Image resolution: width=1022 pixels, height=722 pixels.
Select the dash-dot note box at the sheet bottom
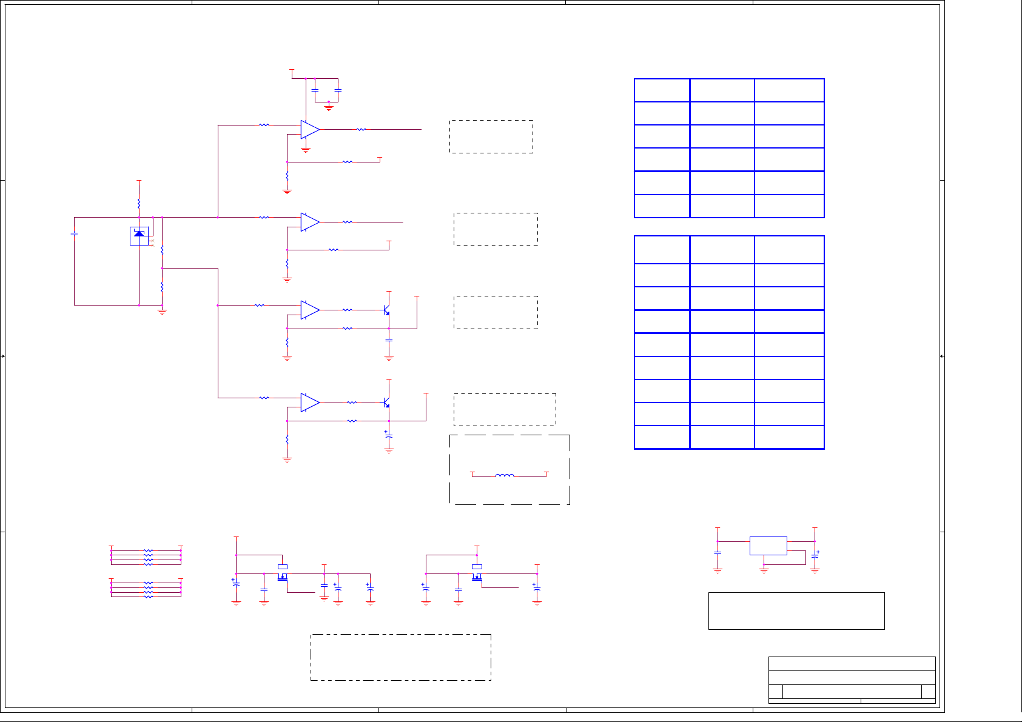[401, 658]
